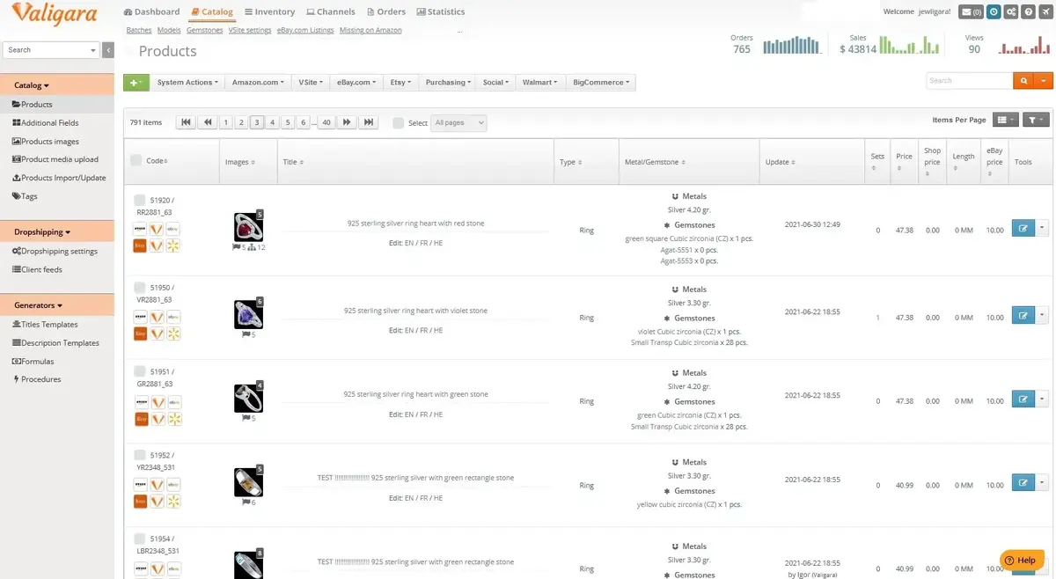Tick the checkbox for product 51950
The width and height of the screenshot is (1056, 579).
139,288
